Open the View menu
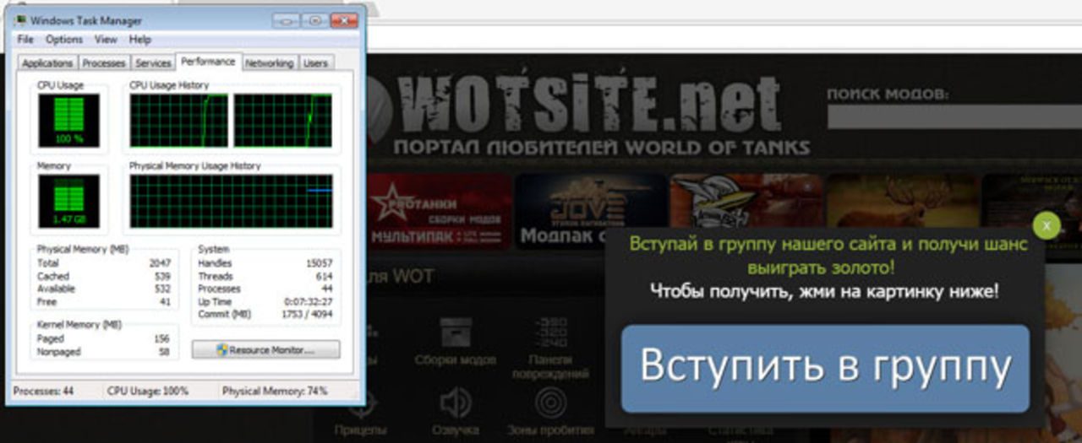The width and height of the screenshot is (1082, 443). (106, 40)
